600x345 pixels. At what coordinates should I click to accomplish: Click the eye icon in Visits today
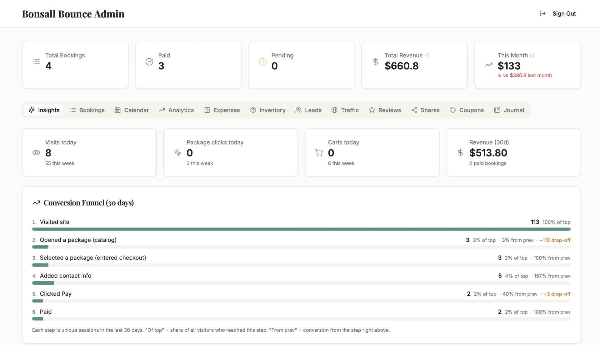tap(36, 153)
